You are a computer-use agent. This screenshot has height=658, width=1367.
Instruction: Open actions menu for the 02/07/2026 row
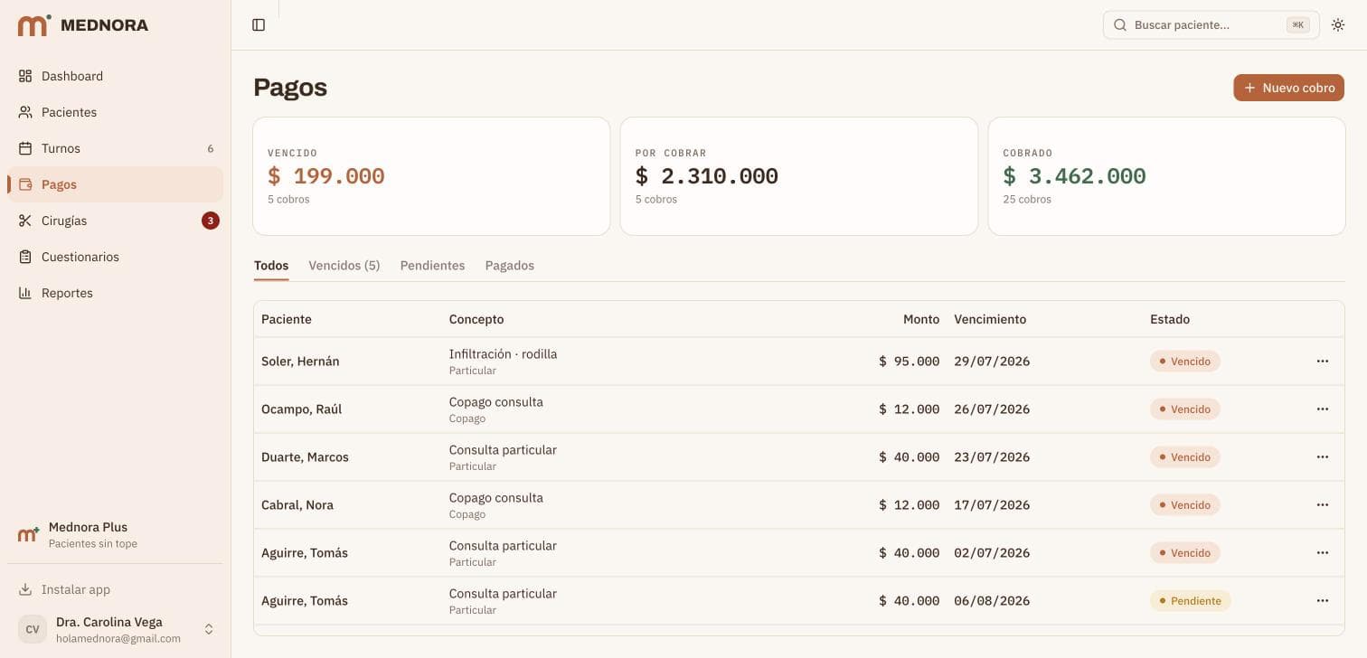tap(1323, 552)
